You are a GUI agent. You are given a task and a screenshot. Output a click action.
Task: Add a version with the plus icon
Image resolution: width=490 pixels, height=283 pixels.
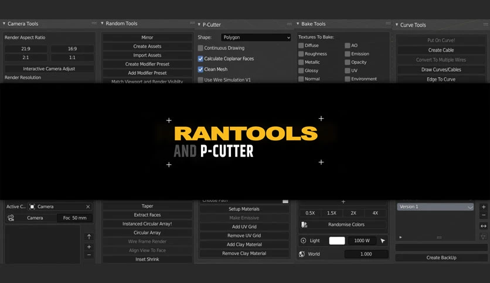tap(484, 207)
